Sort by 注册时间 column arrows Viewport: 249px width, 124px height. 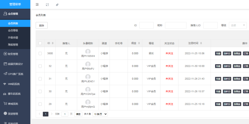pos(201,43)
